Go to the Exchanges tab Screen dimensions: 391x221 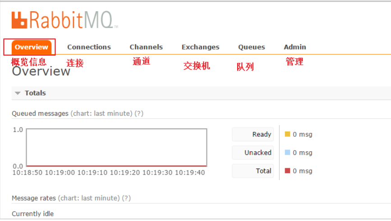tap(200, 47)
